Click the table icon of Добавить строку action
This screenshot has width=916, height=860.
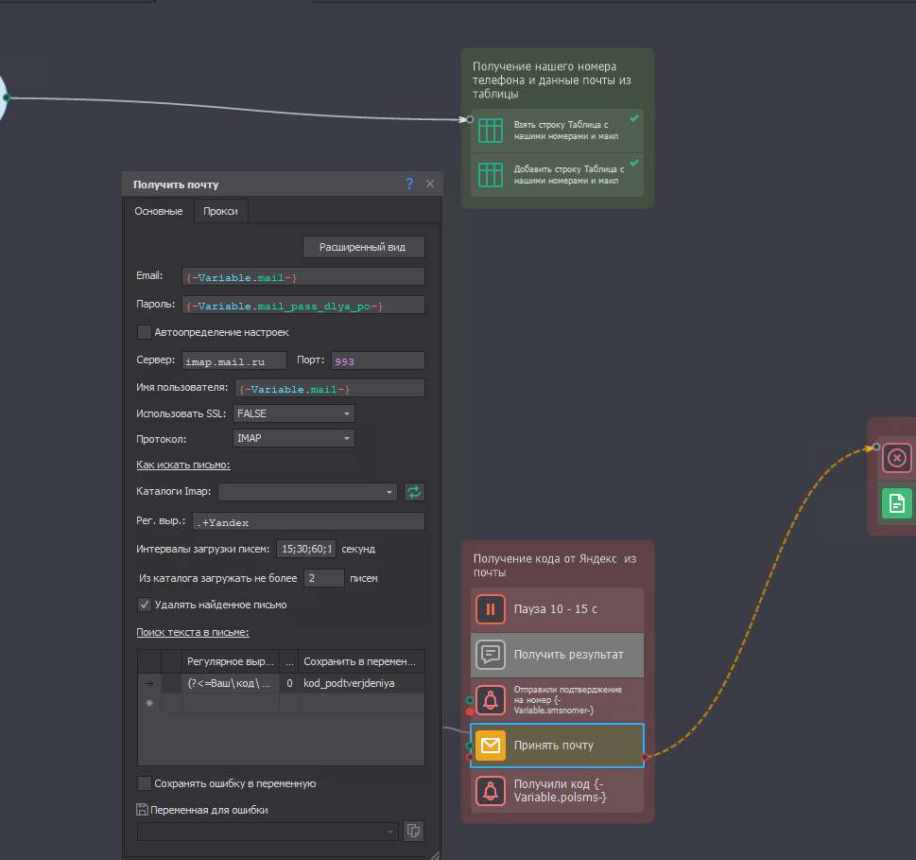490,175
